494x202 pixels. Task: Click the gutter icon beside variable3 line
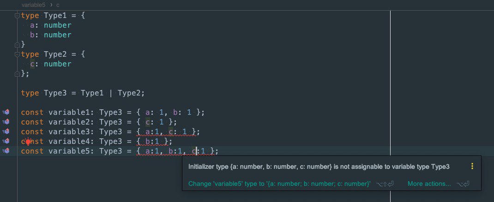point(6,131)
